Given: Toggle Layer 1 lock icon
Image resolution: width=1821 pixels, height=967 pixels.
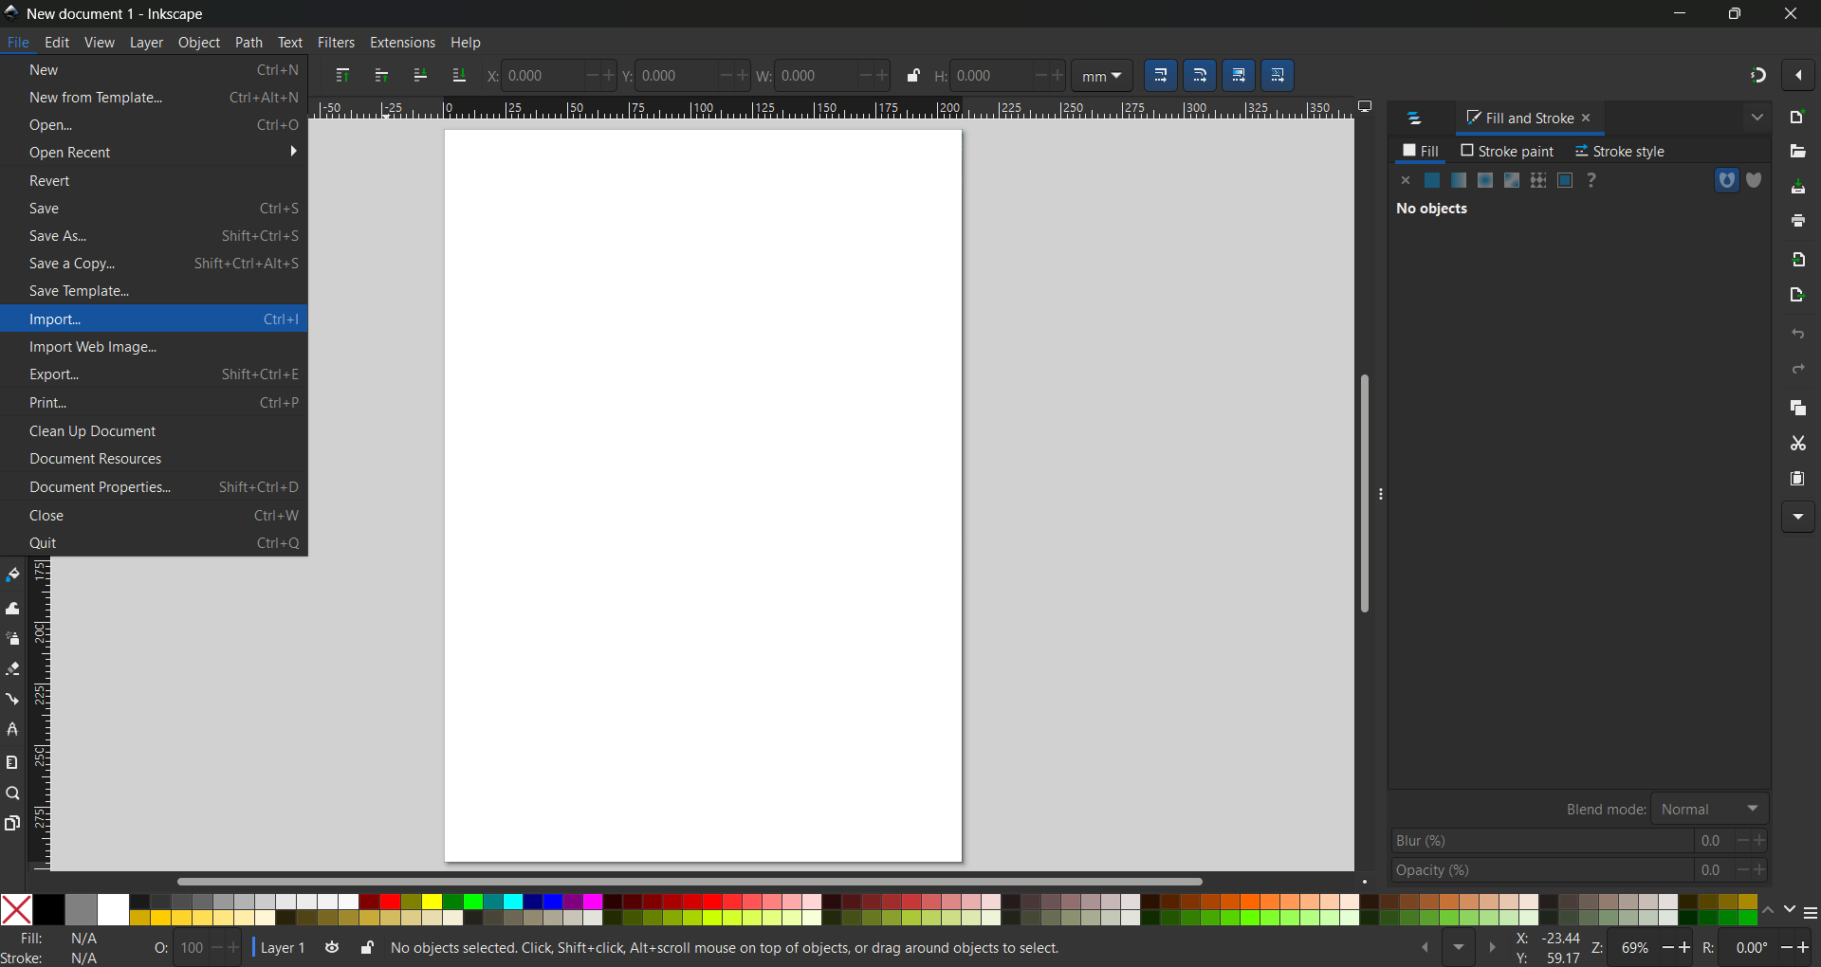Looking at the screenshot, I should coord(367,948).
